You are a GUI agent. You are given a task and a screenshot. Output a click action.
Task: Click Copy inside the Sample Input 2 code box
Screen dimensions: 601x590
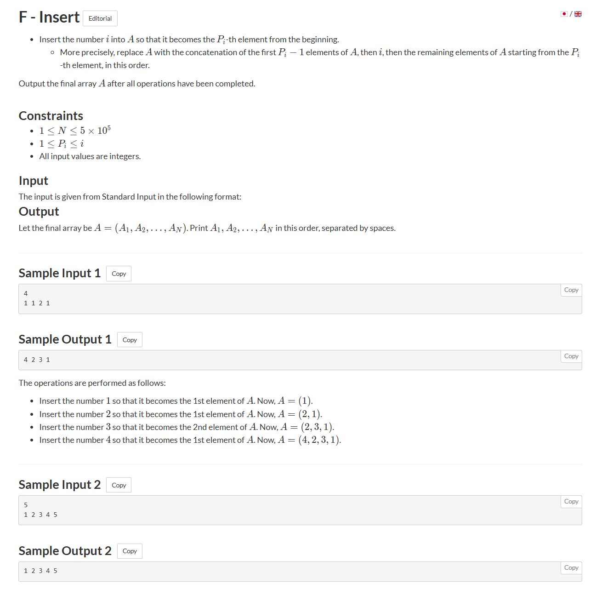571,502
